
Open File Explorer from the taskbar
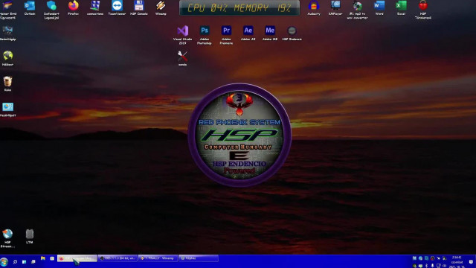point(43,258)
